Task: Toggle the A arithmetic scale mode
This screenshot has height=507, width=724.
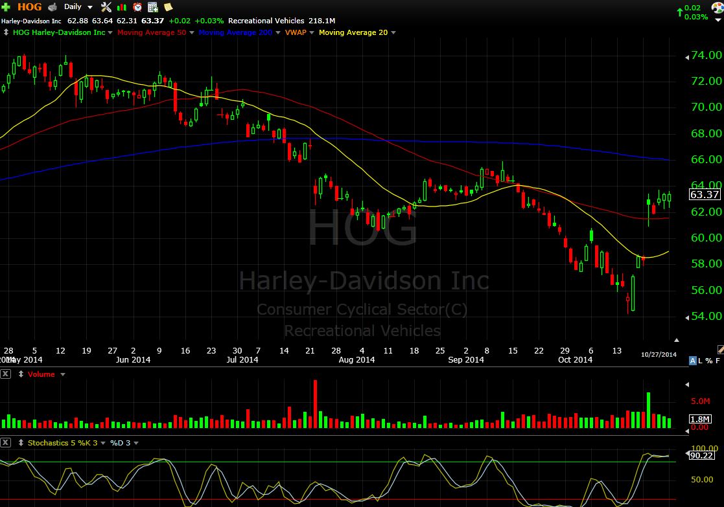Action: tap(692, 361)
